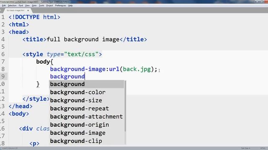Close the full-back-image.html tab
The image size is (268, 150).
click(28, 10)
